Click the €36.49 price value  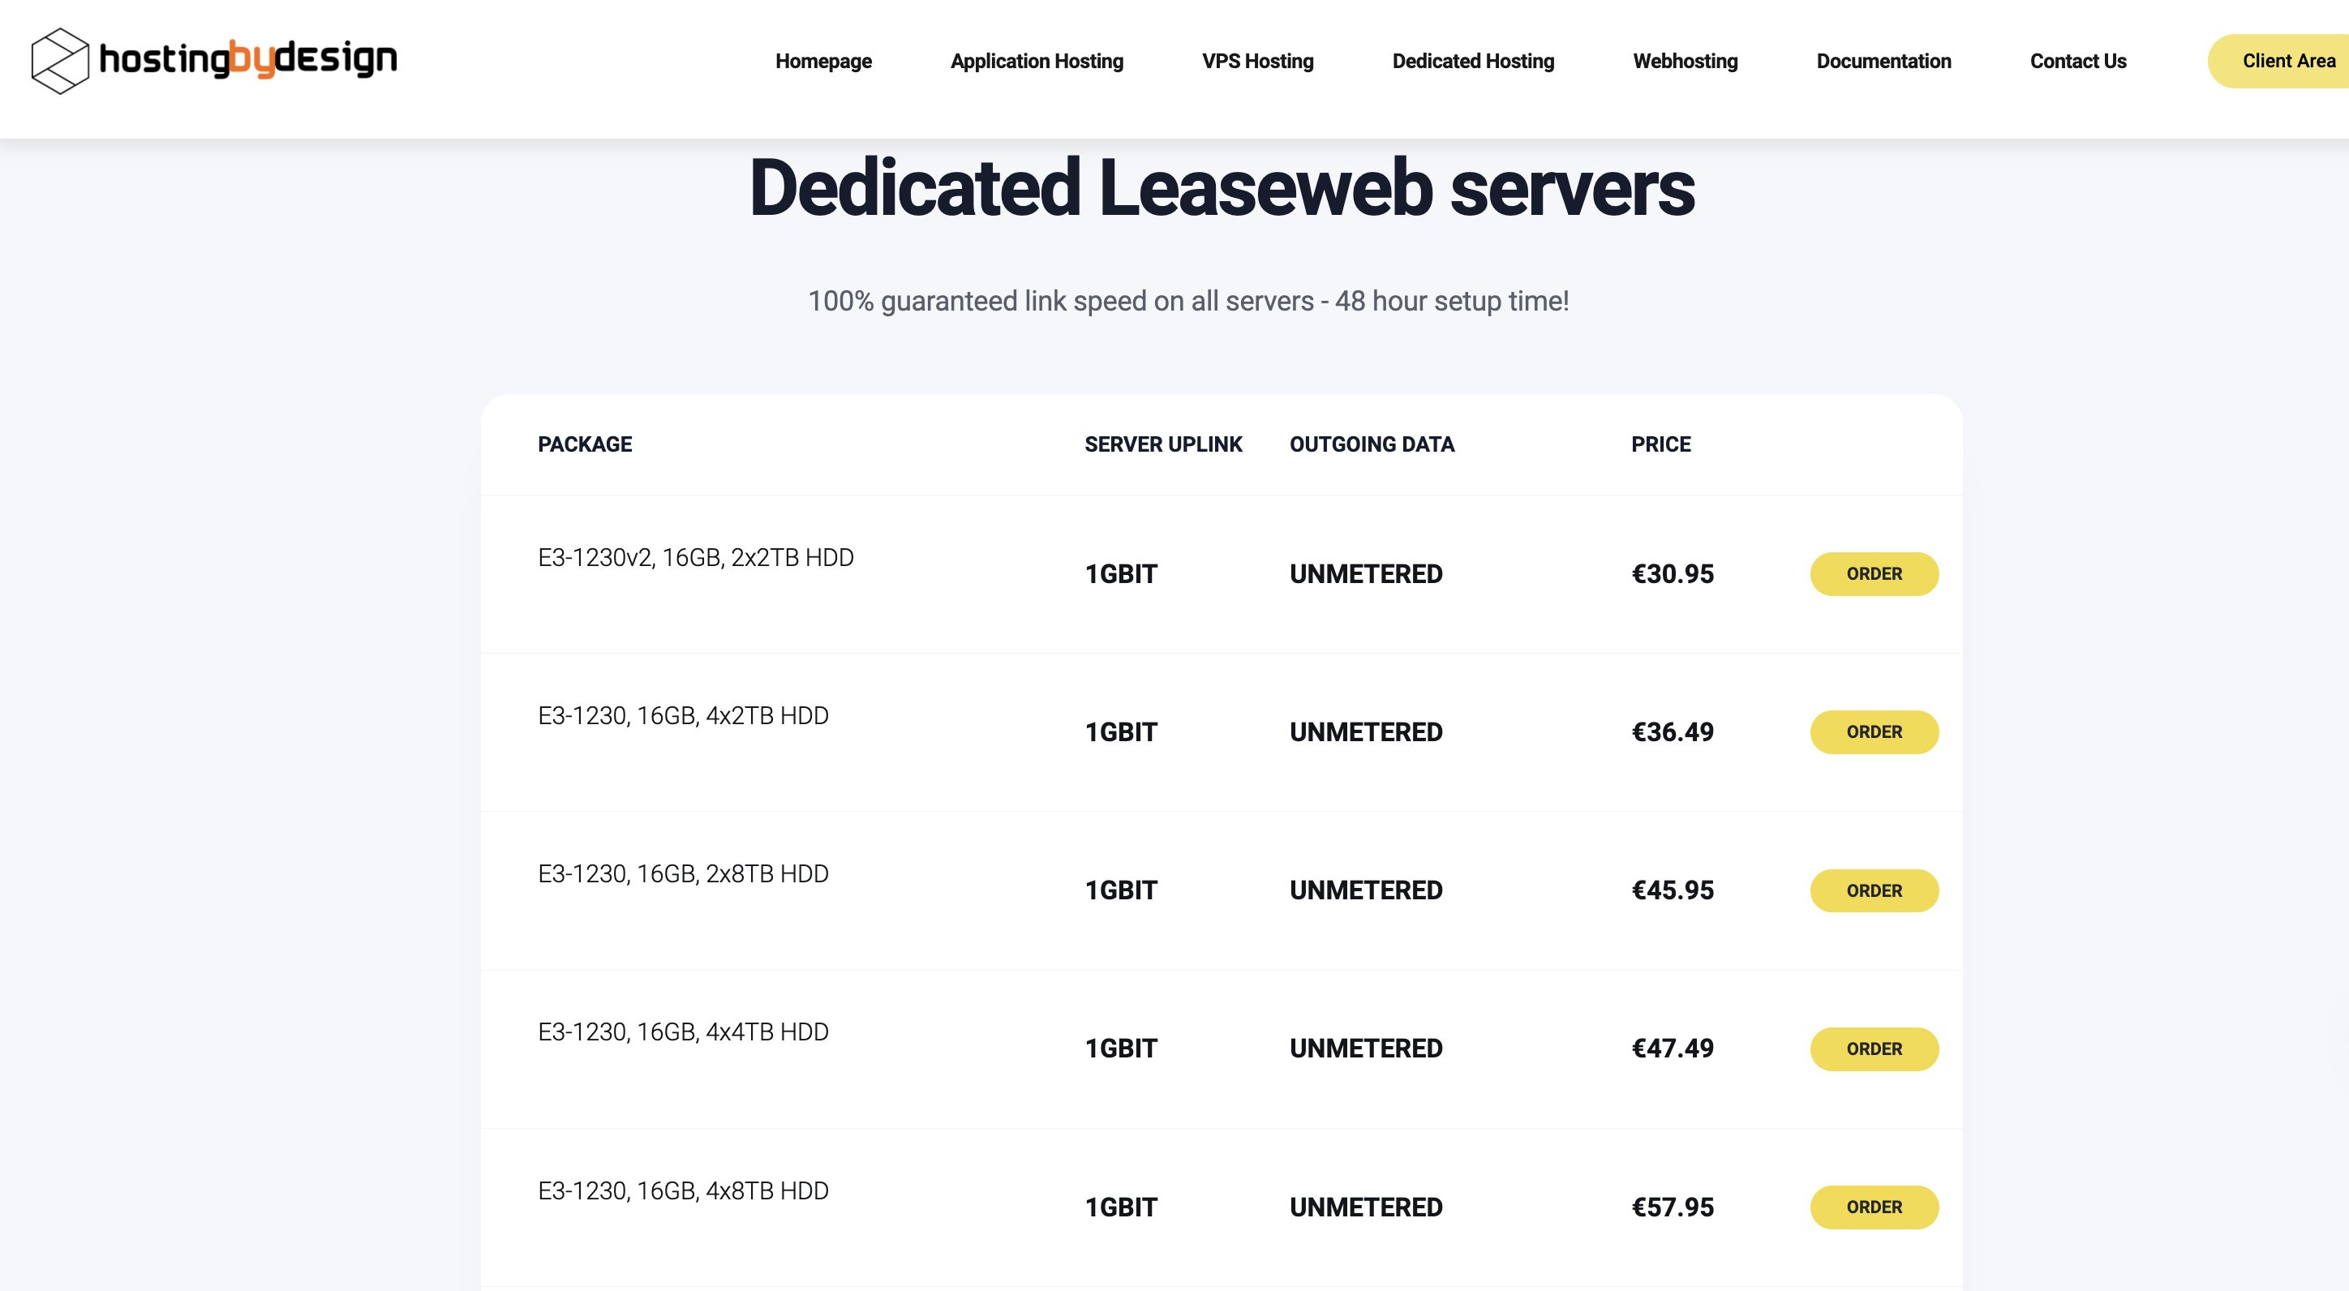point(1673,732)
